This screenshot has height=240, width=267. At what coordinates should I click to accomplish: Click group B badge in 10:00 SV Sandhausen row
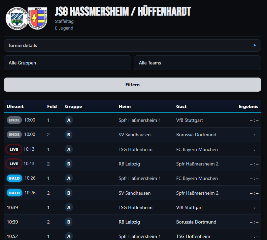69,135
